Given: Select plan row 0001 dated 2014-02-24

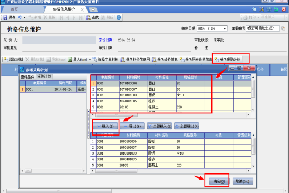Looking at the screenshot, I should coord(53,90).
